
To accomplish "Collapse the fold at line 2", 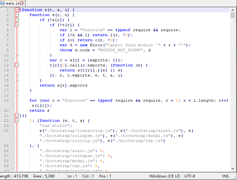I will point(17,15).
